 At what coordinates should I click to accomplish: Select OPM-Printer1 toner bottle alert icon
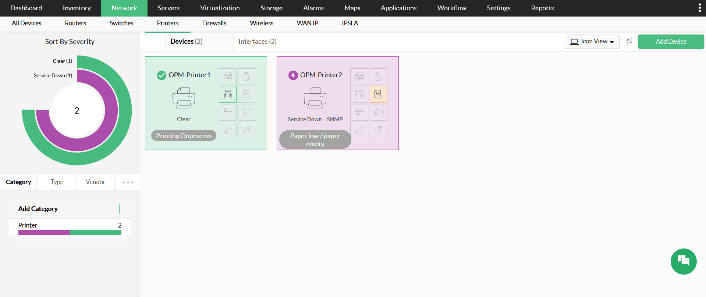(247, 76)
